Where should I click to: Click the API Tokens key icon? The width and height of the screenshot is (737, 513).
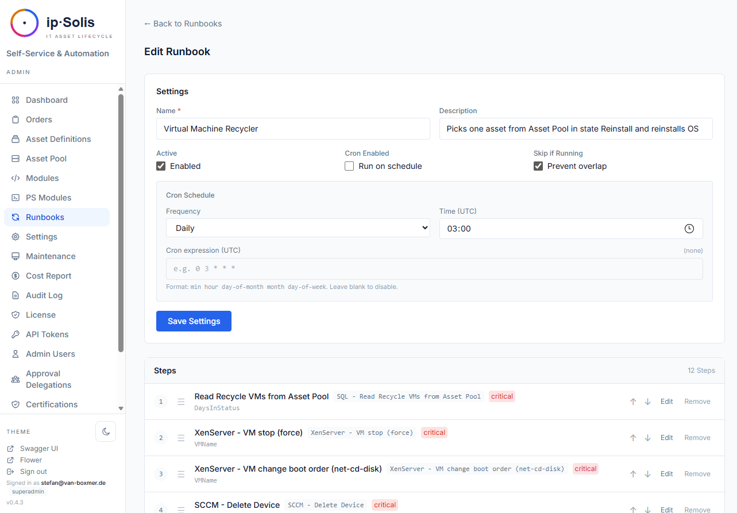[x=16, y=334]
